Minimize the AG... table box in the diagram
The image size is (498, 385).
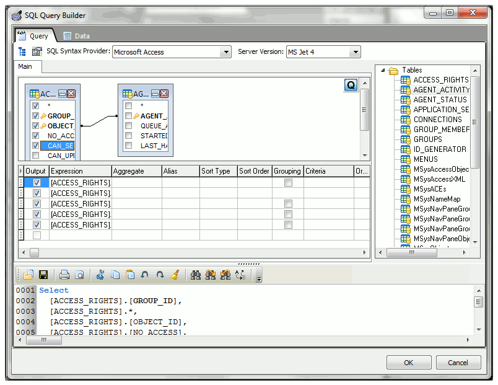coord(155,94)
